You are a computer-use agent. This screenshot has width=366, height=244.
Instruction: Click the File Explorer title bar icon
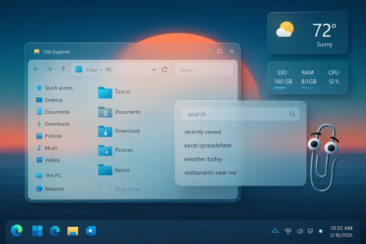click(37, 51)
